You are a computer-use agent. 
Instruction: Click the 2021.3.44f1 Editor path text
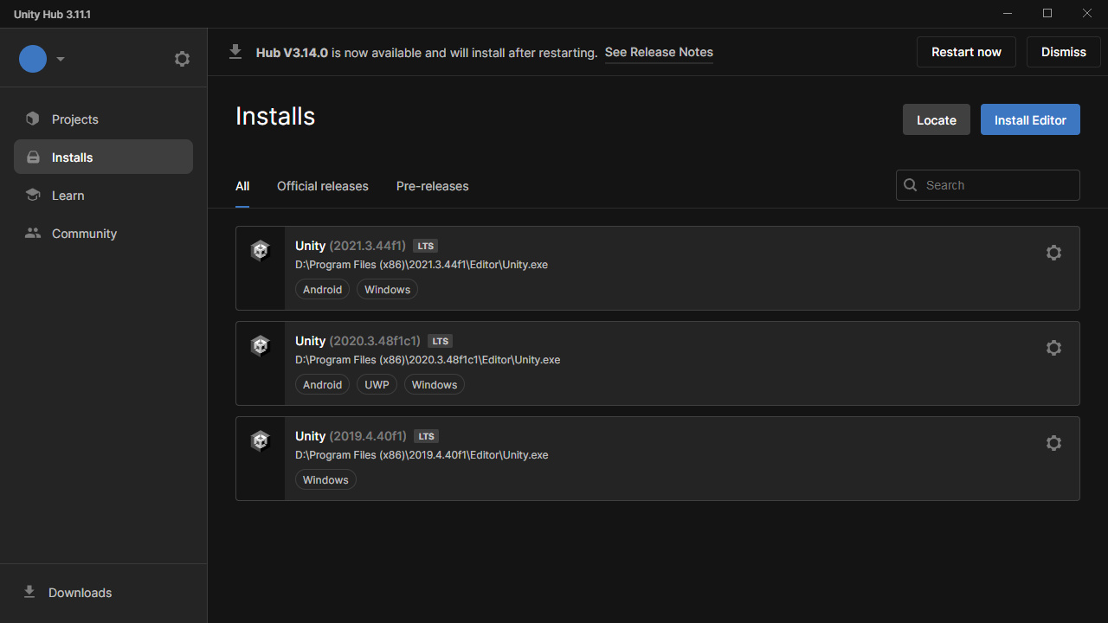(x=422, y=265)
